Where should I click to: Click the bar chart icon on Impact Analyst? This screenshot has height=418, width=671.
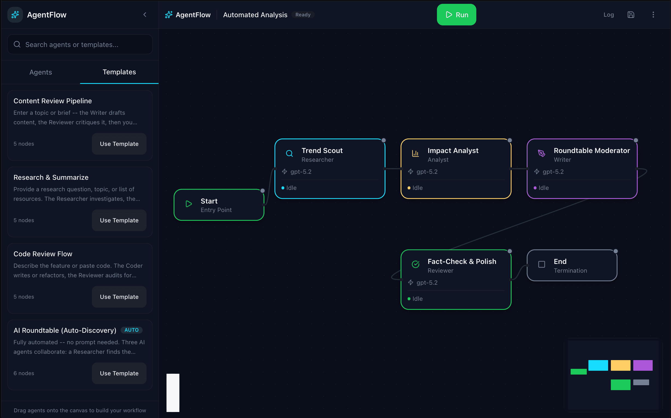tap(415, 153)
